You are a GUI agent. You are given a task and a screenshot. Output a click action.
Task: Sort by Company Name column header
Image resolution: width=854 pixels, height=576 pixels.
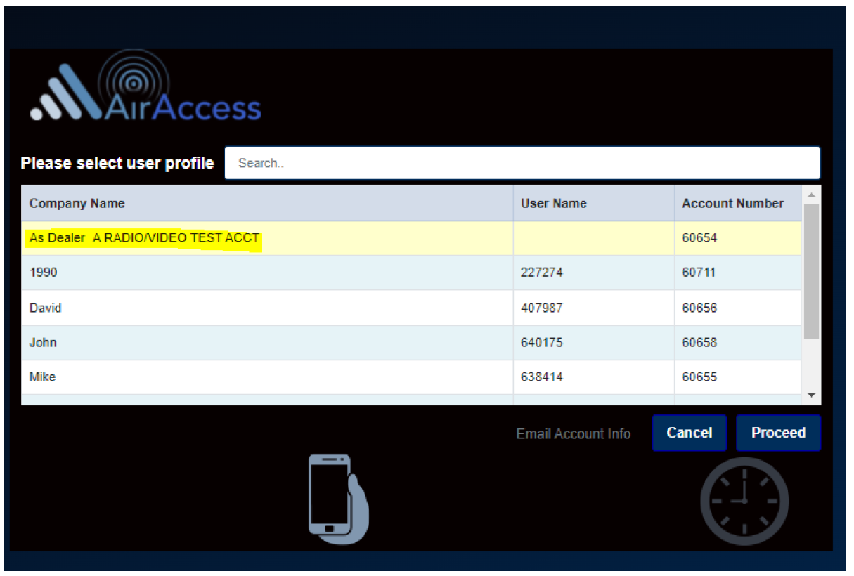click(77, 204)
